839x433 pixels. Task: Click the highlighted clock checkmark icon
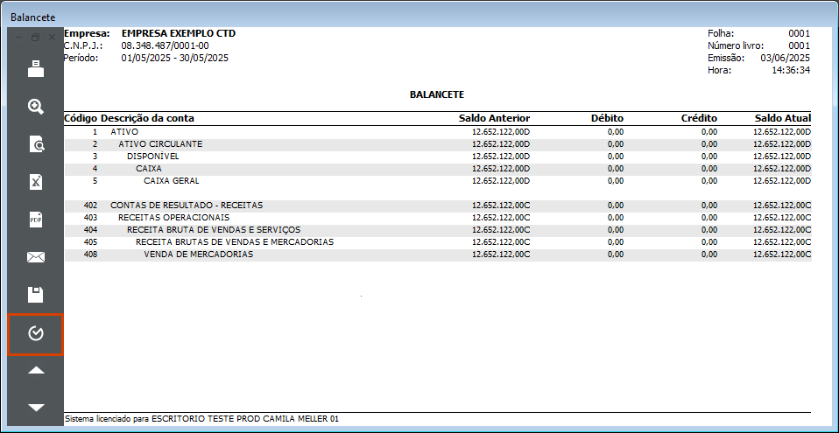(36, 334)
